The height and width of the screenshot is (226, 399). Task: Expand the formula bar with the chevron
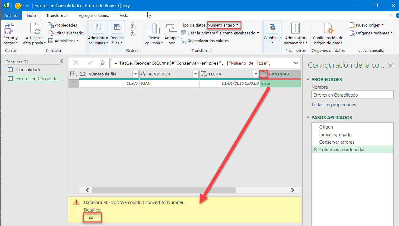click(296, 63)
